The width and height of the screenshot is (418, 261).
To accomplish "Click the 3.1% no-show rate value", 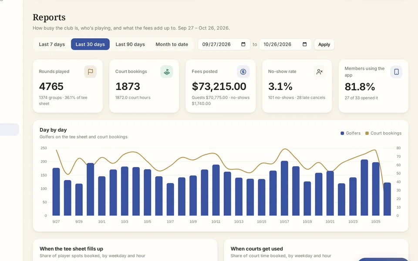I will [x=280, y=86].
